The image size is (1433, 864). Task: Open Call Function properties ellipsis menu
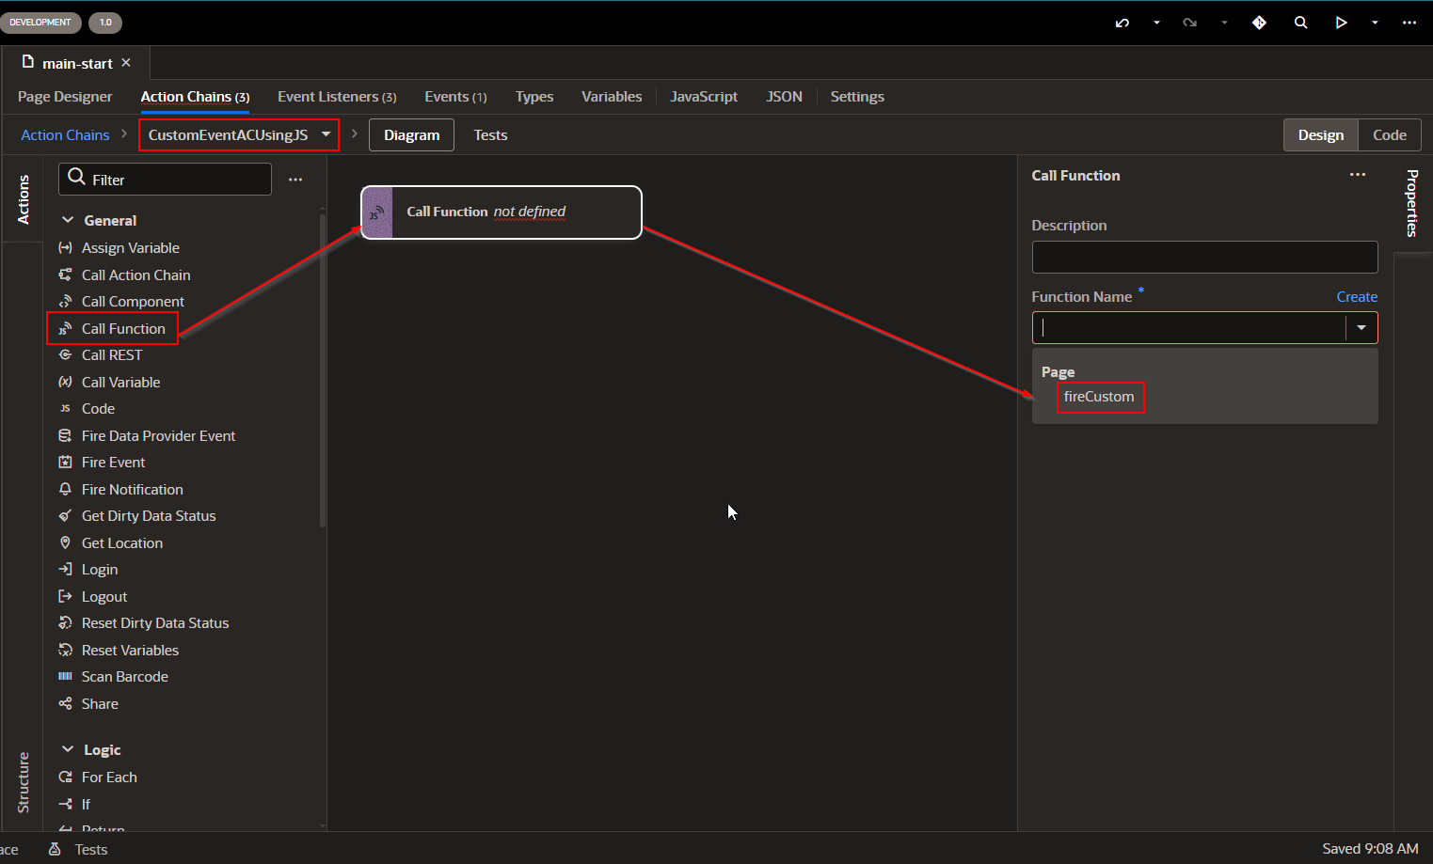(x=1358, y=175)
